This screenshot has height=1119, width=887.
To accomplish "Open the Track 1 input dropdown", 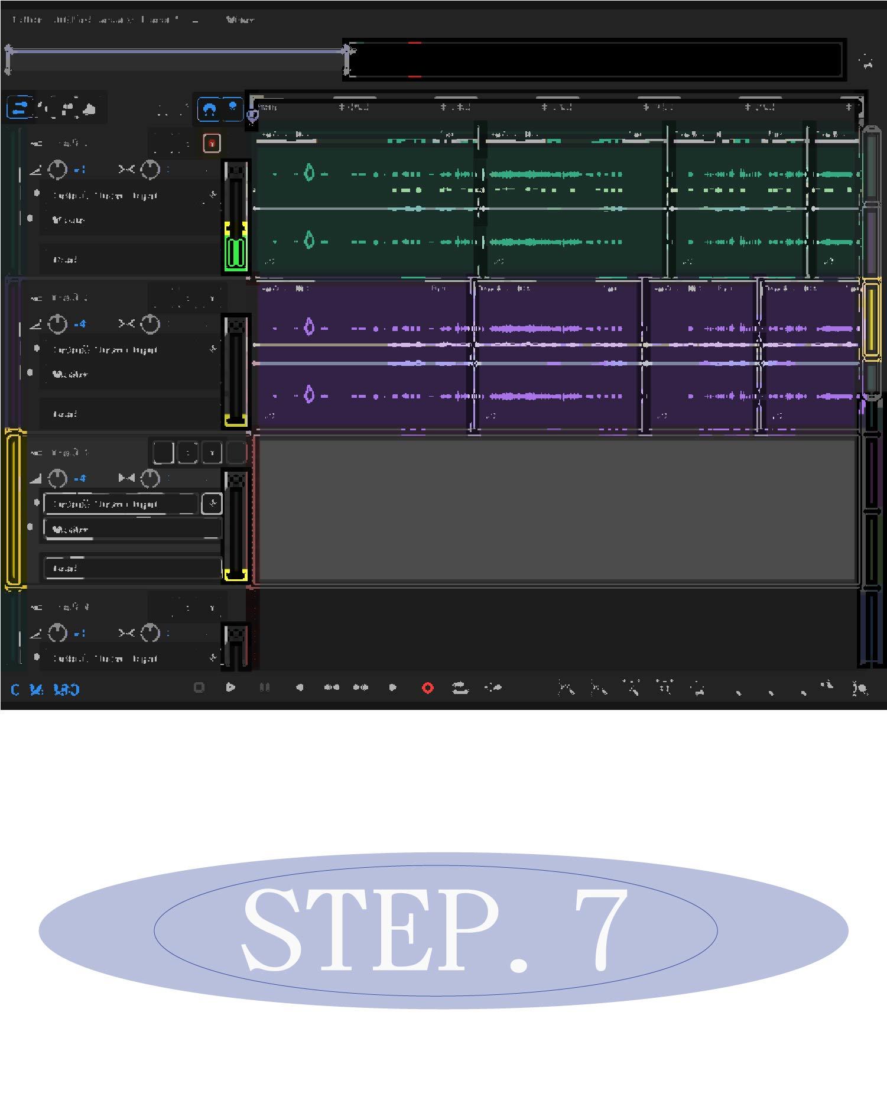I will 121,196.
